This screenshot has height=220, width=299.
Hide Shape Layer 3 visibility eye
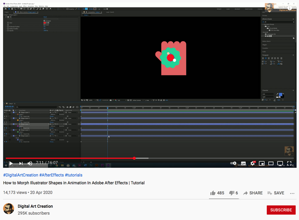point(4,124)
